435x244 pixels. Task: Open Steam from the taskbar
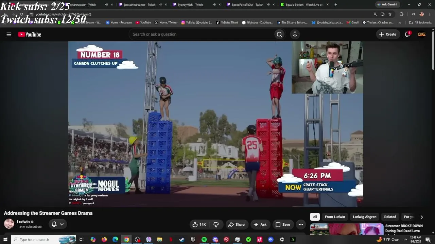tap(182, 240)
